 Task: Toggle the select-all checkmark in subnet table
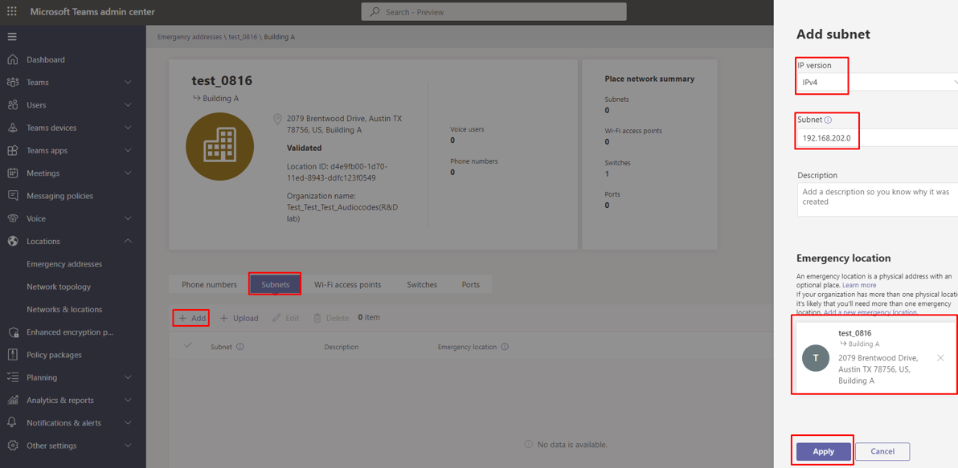click(x=188, y=346)
